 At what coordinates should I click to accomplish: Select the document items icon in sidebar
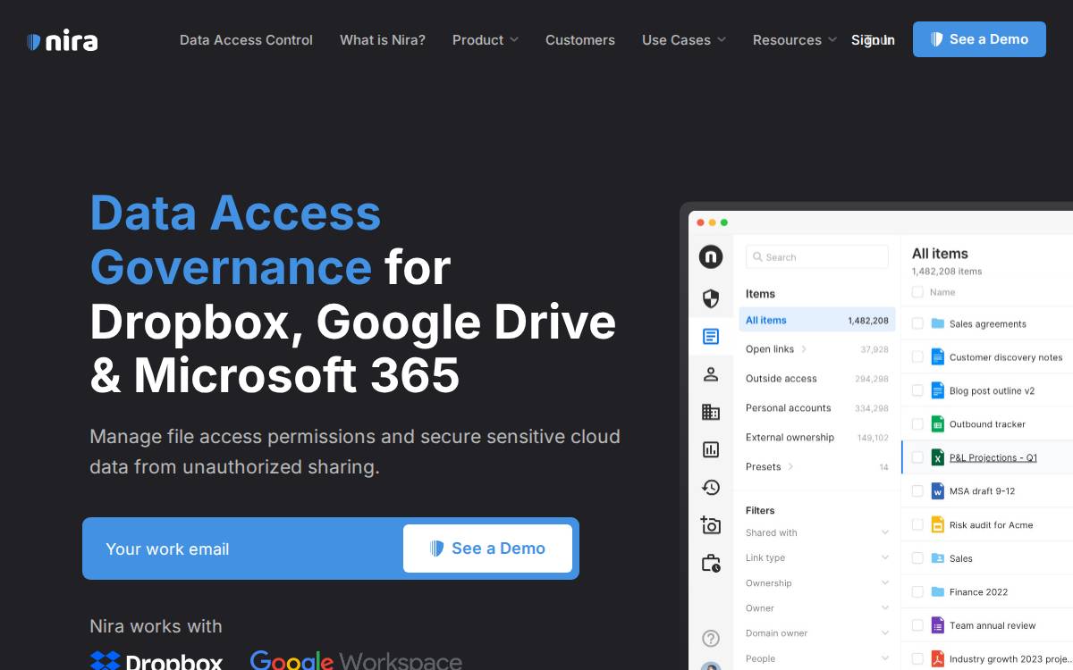(711, 337)
